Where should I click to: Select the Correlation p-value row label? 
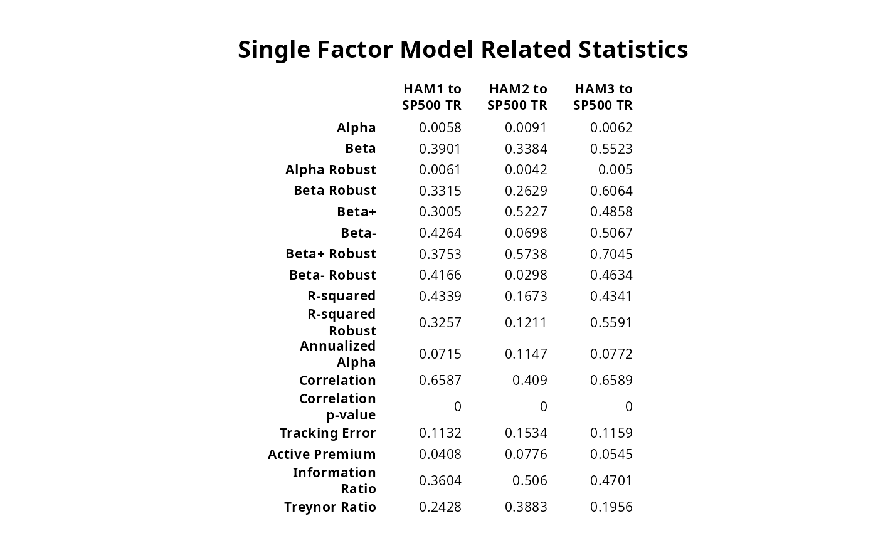338,407
